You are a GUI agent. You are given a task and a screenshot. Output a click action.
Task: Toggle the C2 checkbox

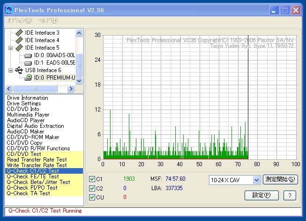92,188
